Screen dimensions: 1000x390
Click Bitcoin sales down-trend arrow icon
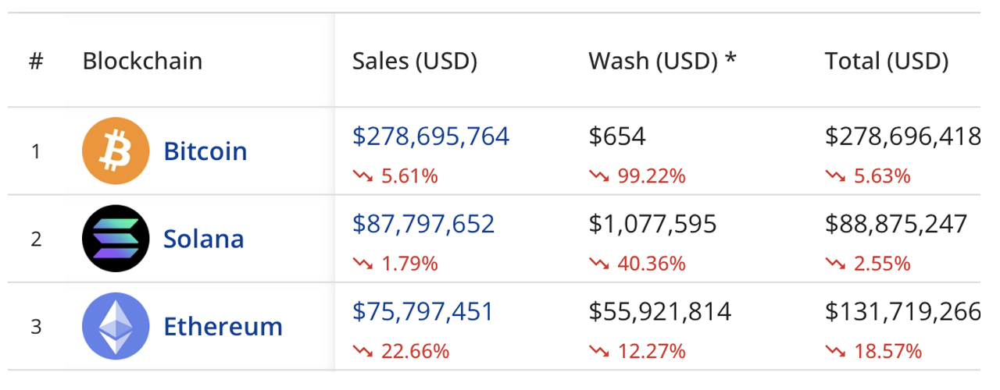[x=362, y=176]
